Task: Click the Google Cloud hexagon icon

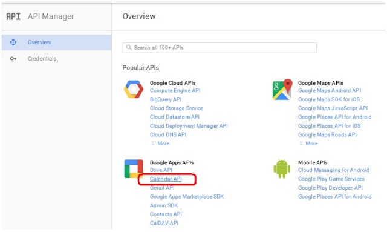Action: click(x=134, y=89)
